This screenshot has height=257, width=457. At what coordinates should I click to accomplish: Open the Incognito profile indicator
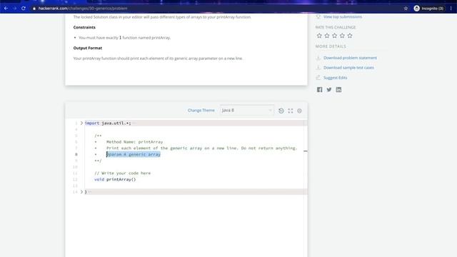click(428, 9)
